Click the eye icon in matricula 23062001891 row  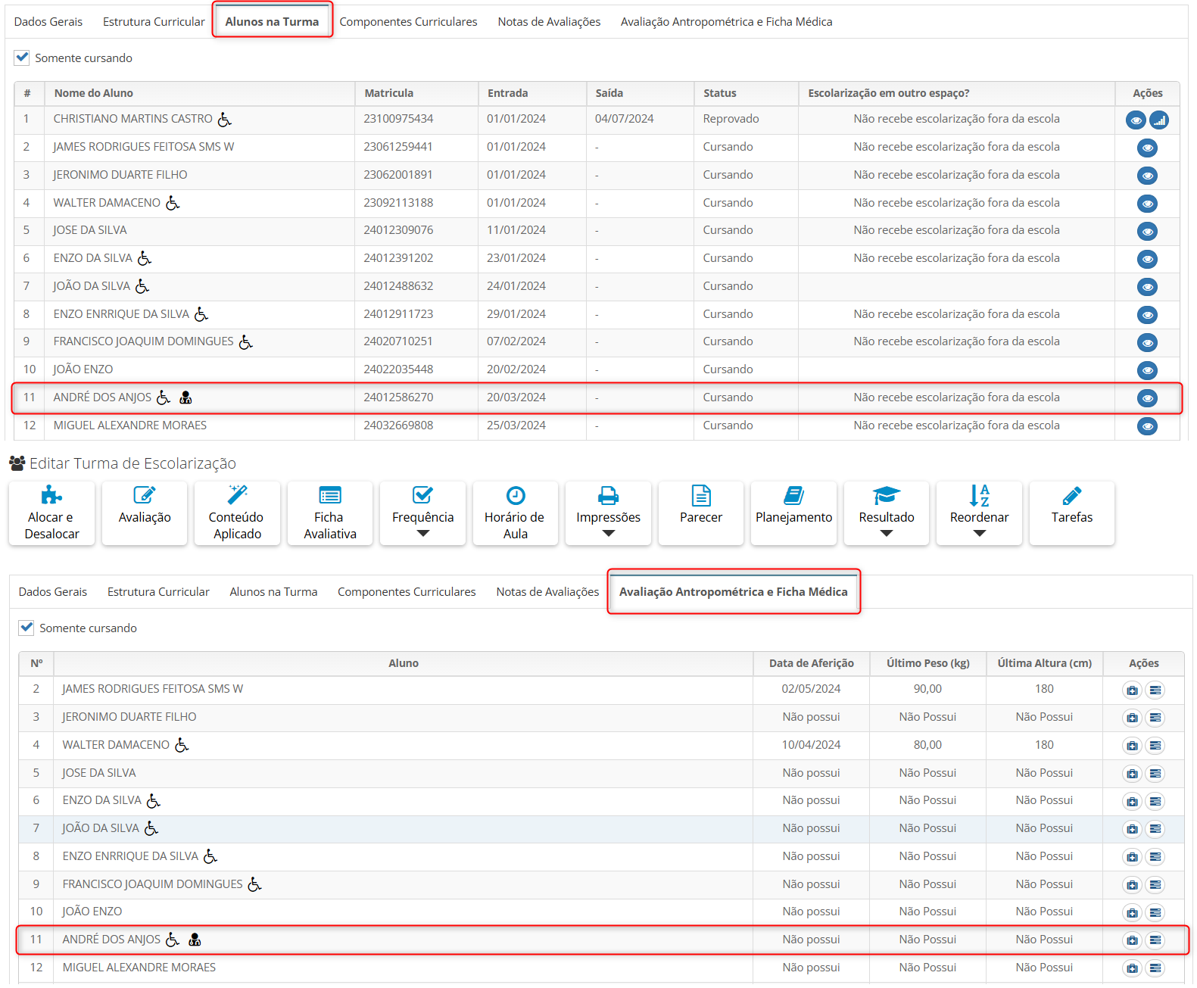1148,176
